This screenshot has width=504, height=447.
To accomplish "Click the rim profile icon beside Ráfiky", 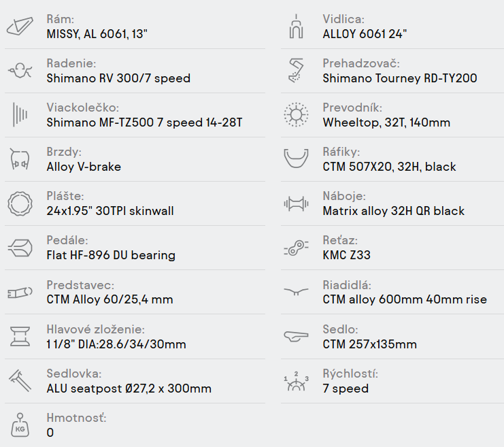I will point(296,159).
